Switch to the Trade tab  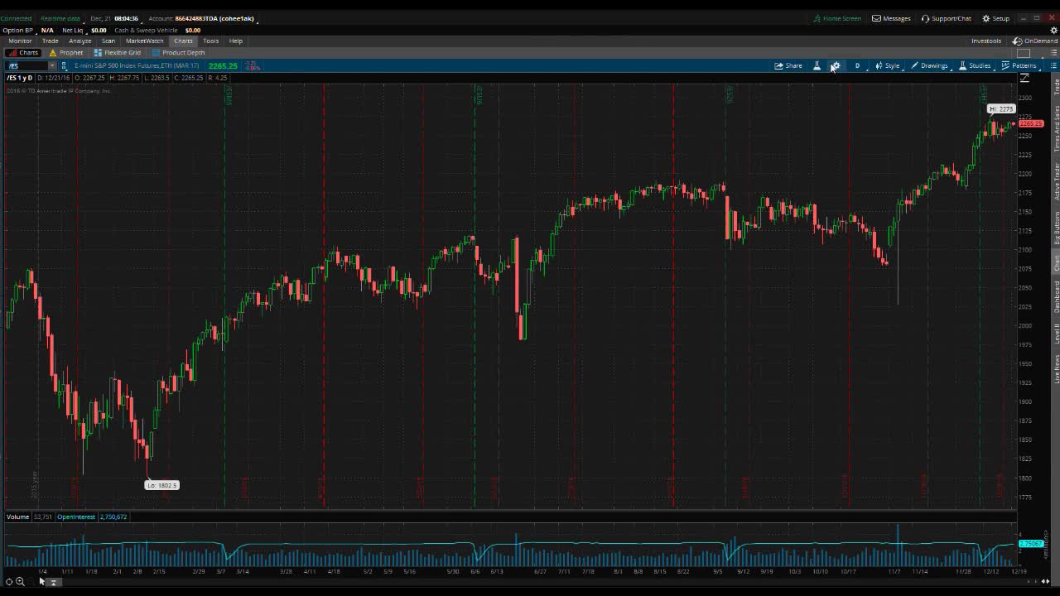click(x=51, y=41)
